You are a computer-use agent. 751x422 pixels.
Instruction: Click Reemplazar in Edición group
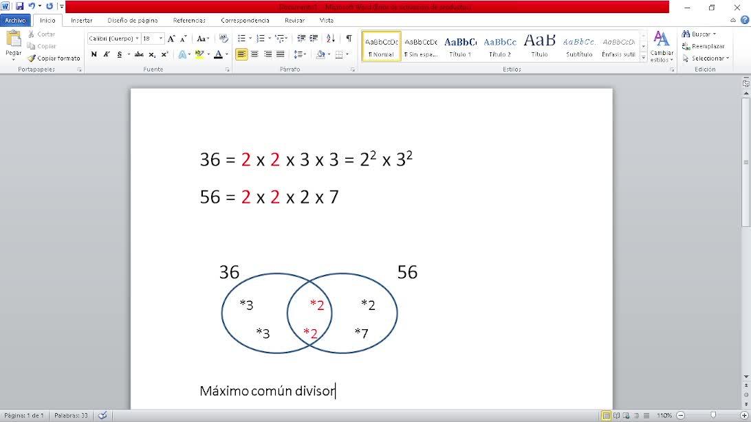(x=703, y=46)
